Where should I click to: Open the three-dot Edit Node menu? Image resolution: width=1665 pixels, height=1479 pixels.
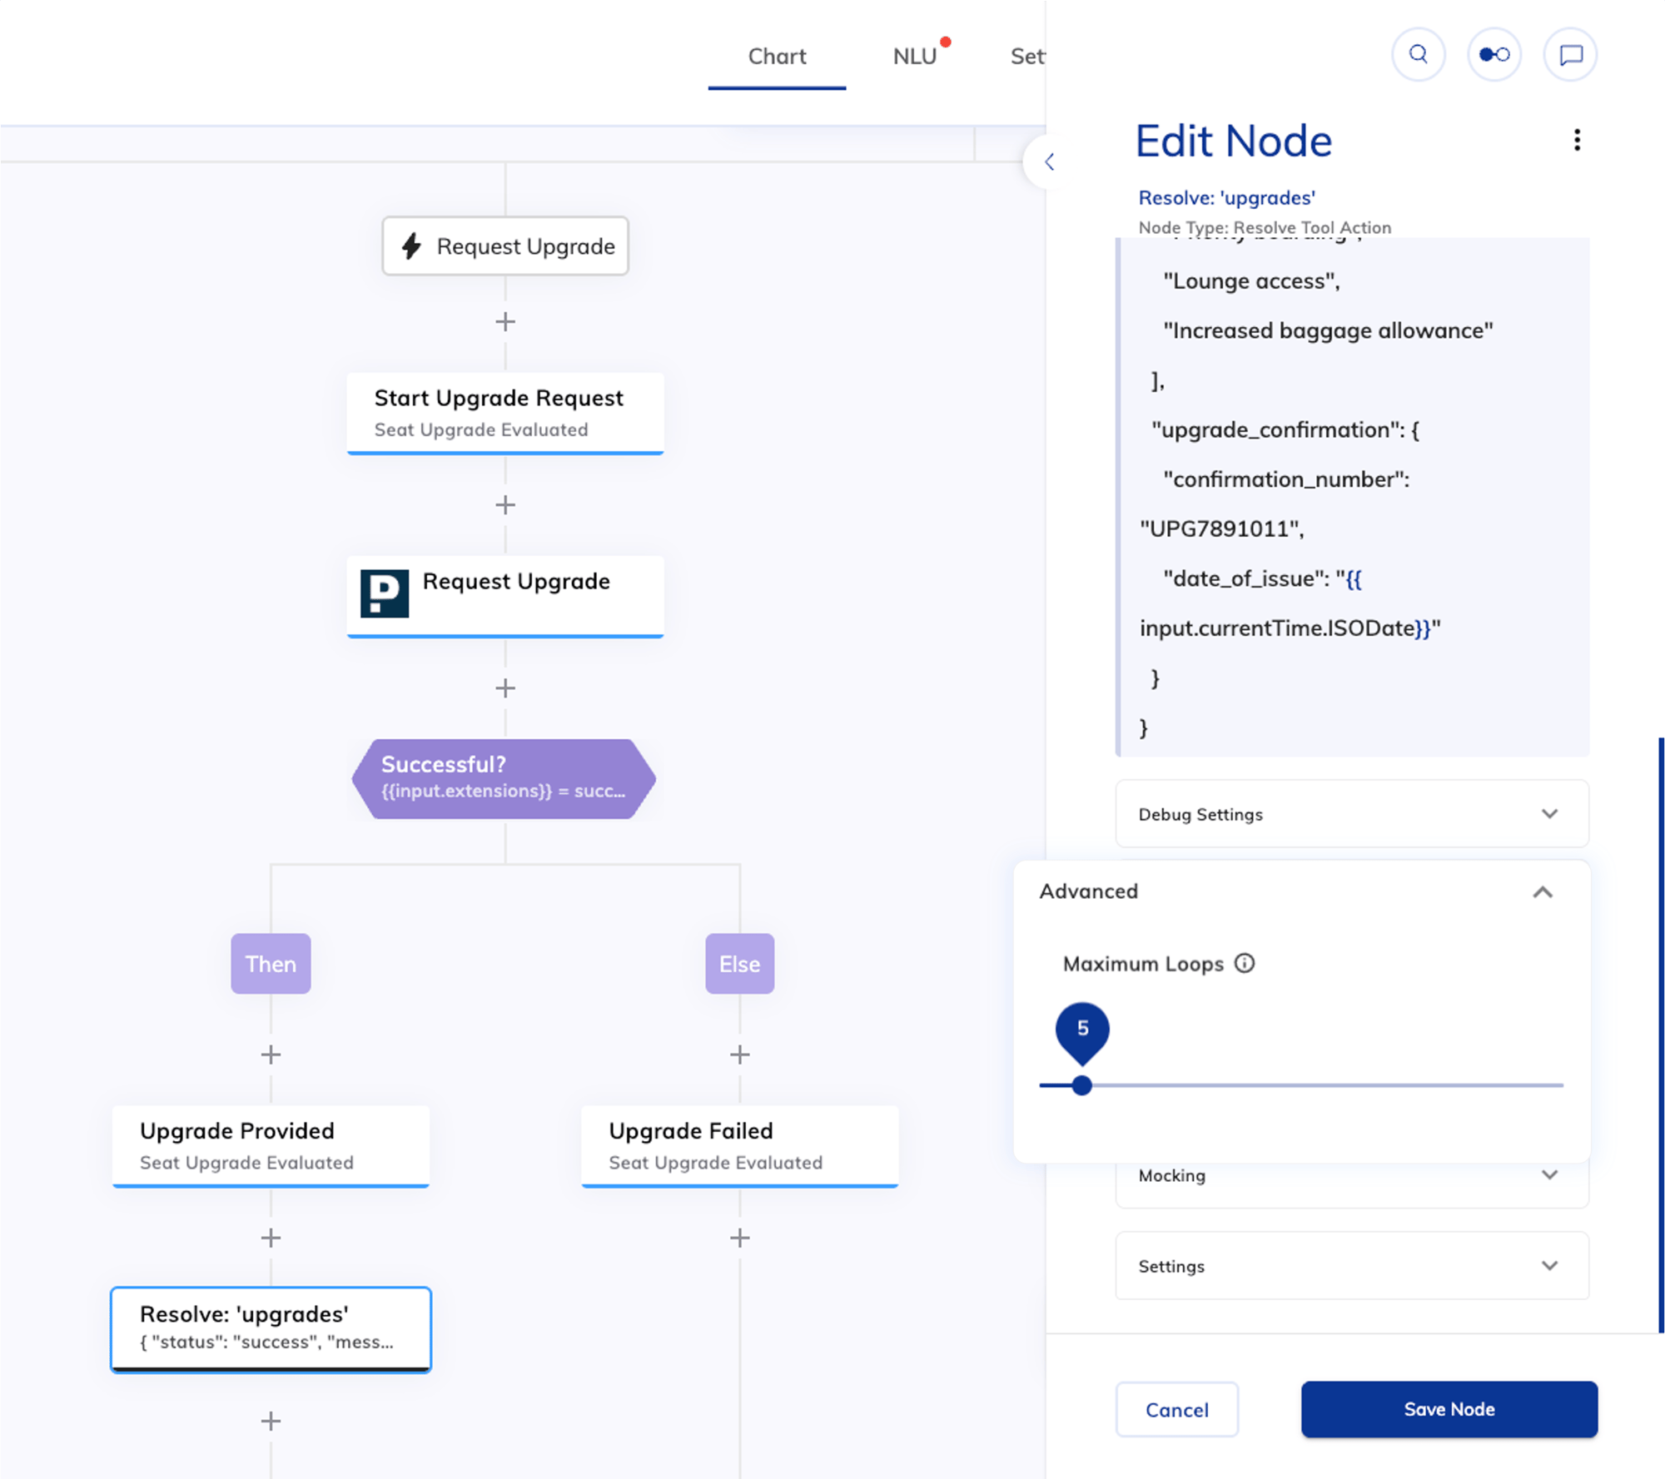click(x=1576, y=140)
